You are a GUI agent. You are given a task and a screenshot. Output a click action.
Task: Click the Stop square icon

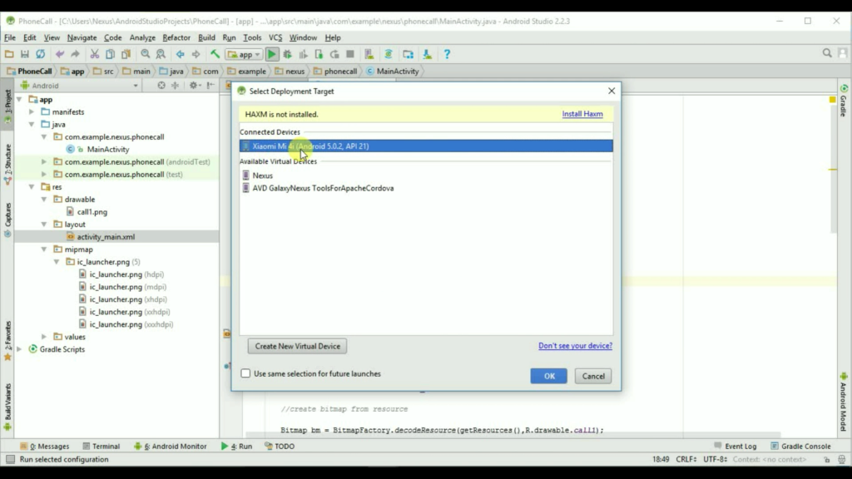[350, 54]
